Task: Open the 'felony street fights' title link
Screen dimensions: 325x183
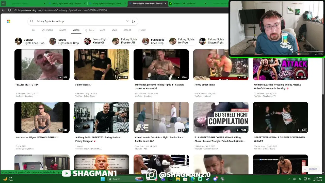Action: point(205,85)
